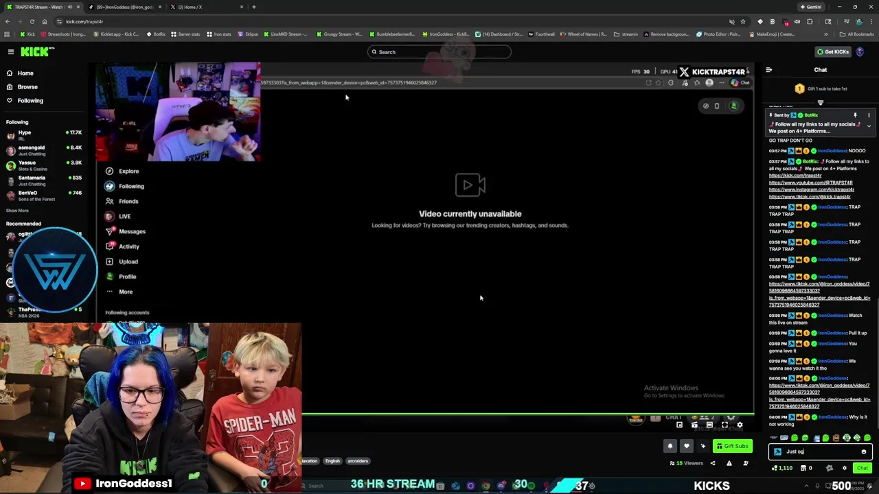Bookmark this page with the star icon

742,21
